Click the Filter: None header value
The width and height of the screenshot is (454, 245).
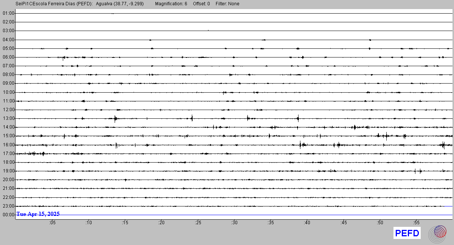pos(227,4)
